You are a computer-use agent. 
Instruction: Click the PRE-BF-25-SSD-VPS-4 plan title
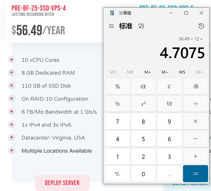(x=39, y=8)
